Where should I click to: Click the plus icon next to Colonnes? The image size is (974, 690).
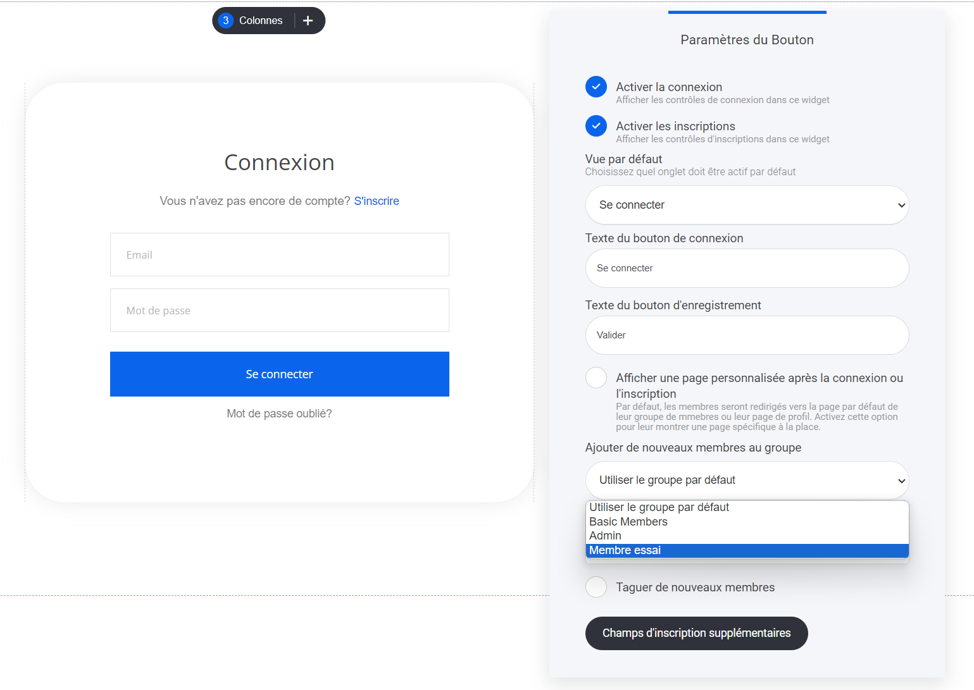[308, 21]
